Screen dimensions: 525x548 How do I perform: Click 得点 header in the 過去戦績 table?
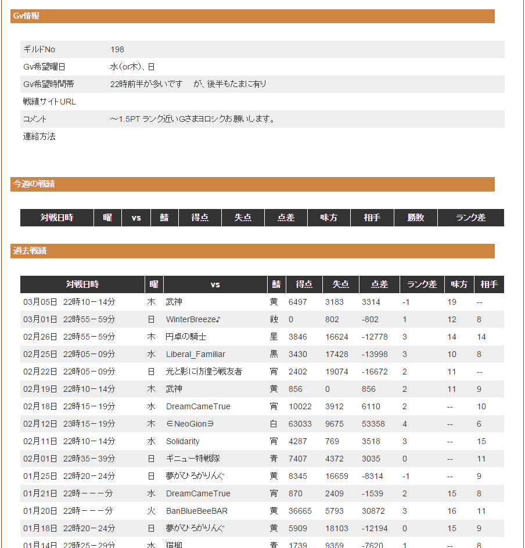coord(304,284)
